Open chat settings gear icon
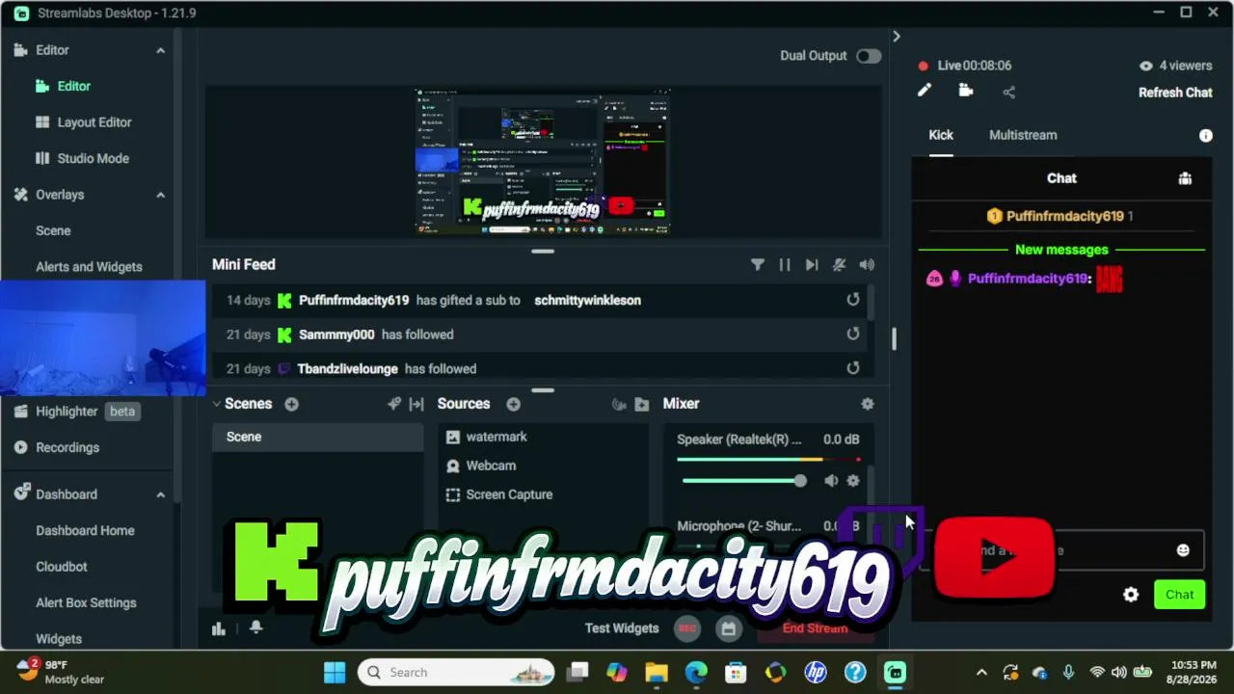The width and height of the screenshot is (1234, 694). point(1131,595)
